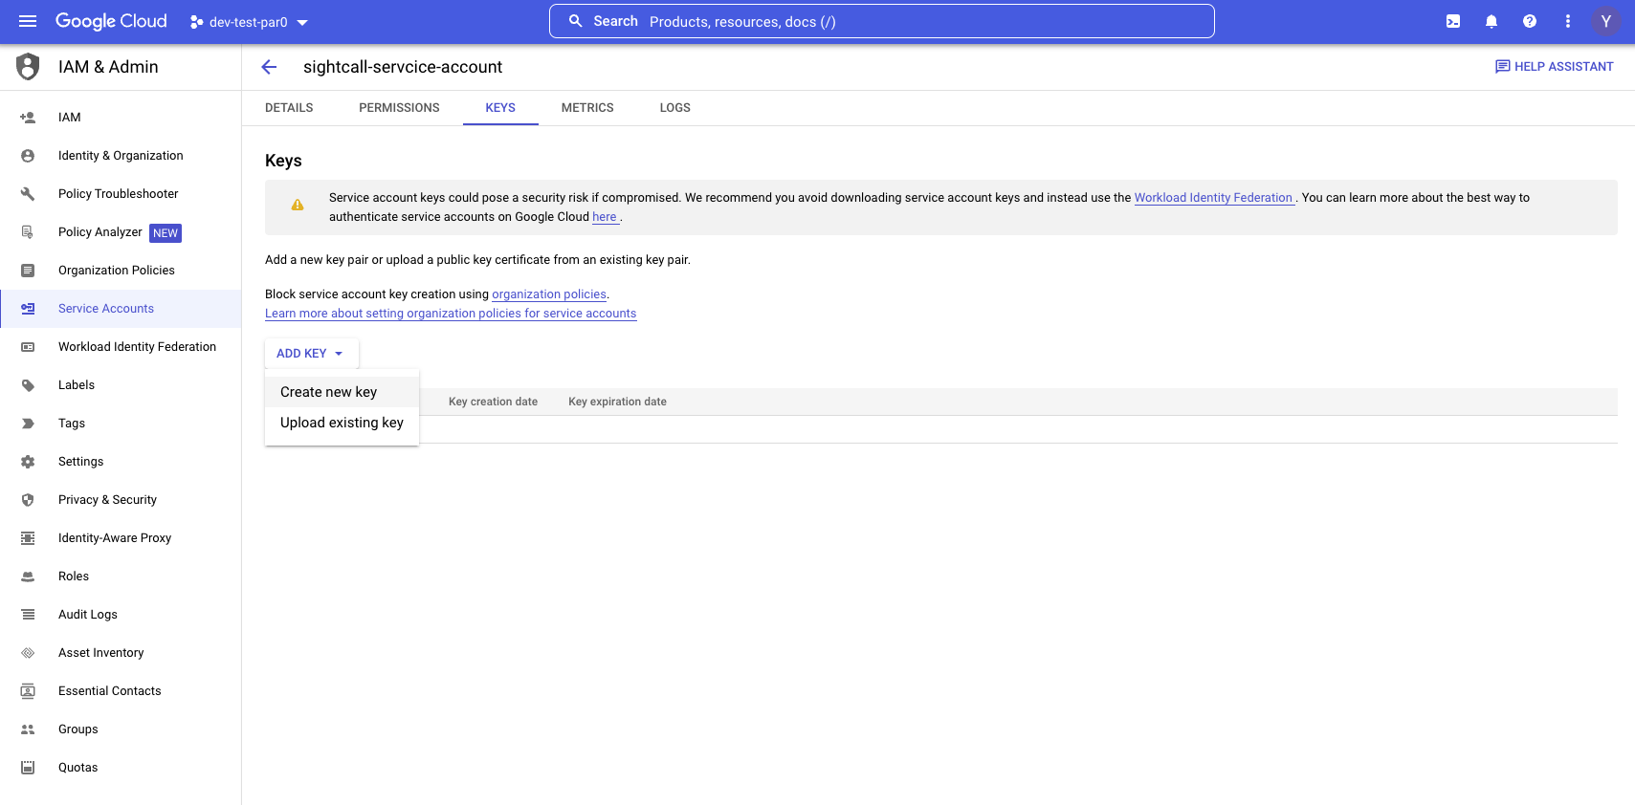
Task: Click the Privacy & Security shield icon
Action: [x=28, y=500]
